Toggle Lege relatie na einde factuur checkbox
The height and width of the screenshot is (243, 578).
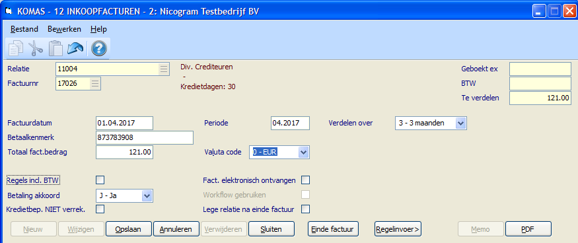coord(306,209)
